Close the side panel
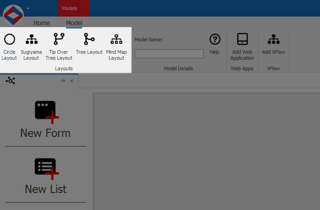Viewport: 320px width, 210px height. [72, 81]
